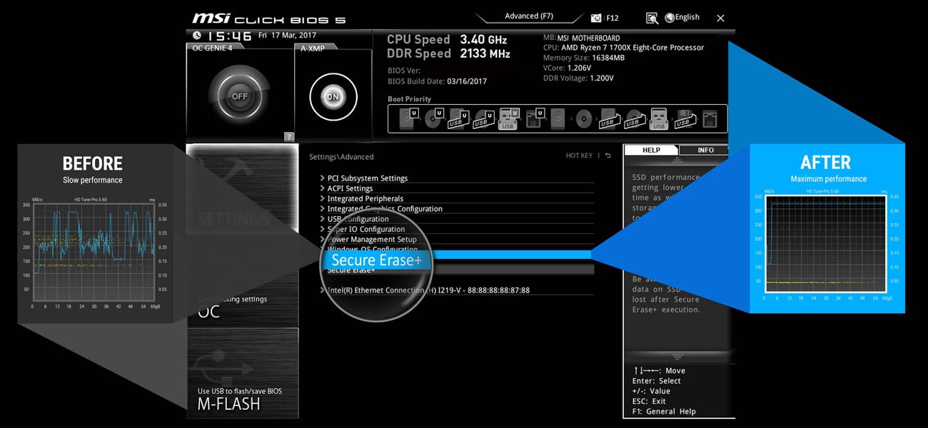Select the UEFI USB CD/DVD boot icon
The image size is (928, 428).
pos(483,118)
